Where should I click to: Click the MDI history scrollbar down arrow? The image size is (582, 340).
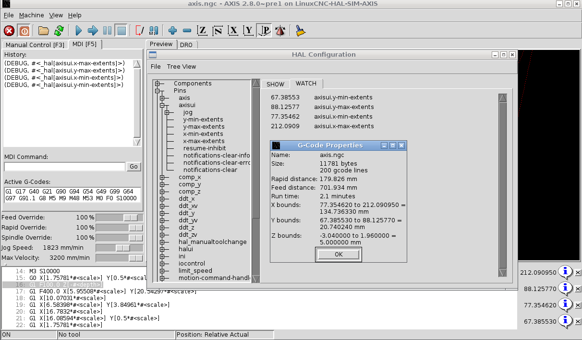(x=137, y=142)
